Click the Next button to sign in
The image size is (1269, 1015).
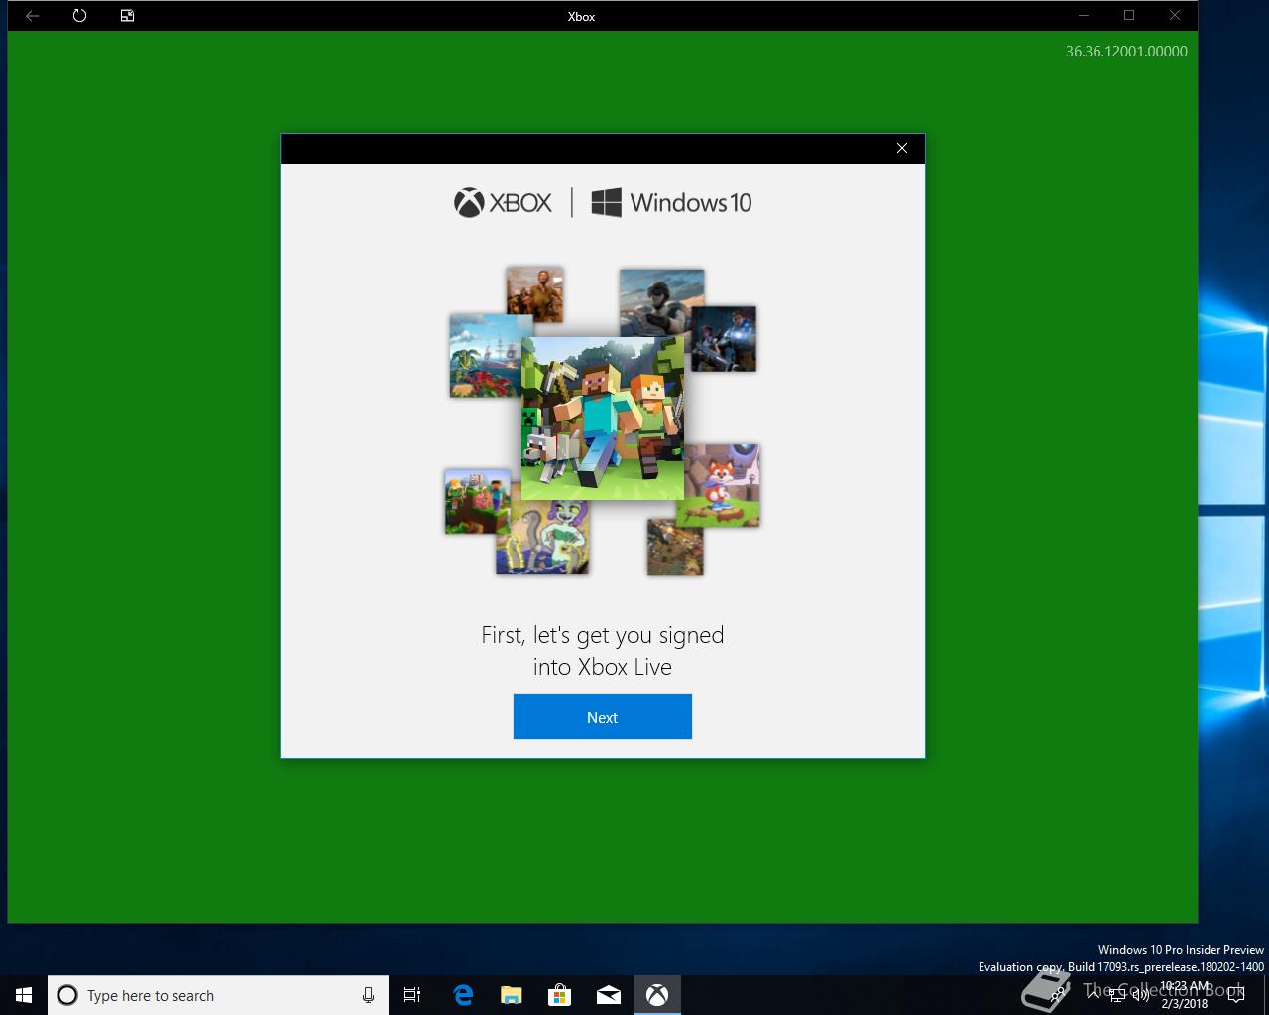pyautogui.click(x=602, y=717)
